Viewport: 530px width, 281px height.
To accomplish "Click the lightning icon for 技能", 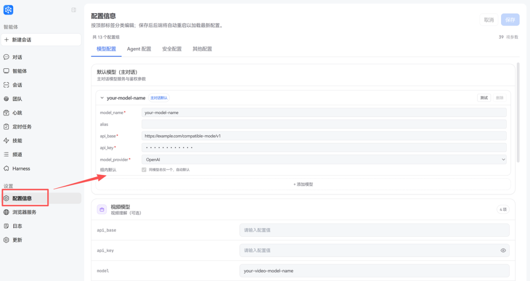I will (x=6, y=140).
